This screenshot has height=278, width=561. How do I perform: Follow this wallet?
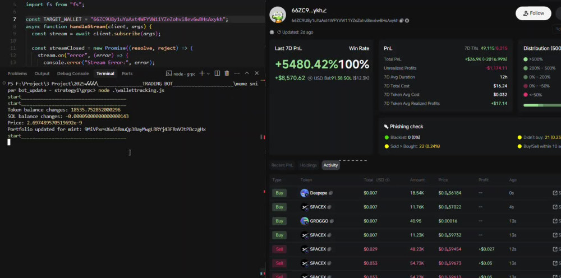(x=533, y=13)
